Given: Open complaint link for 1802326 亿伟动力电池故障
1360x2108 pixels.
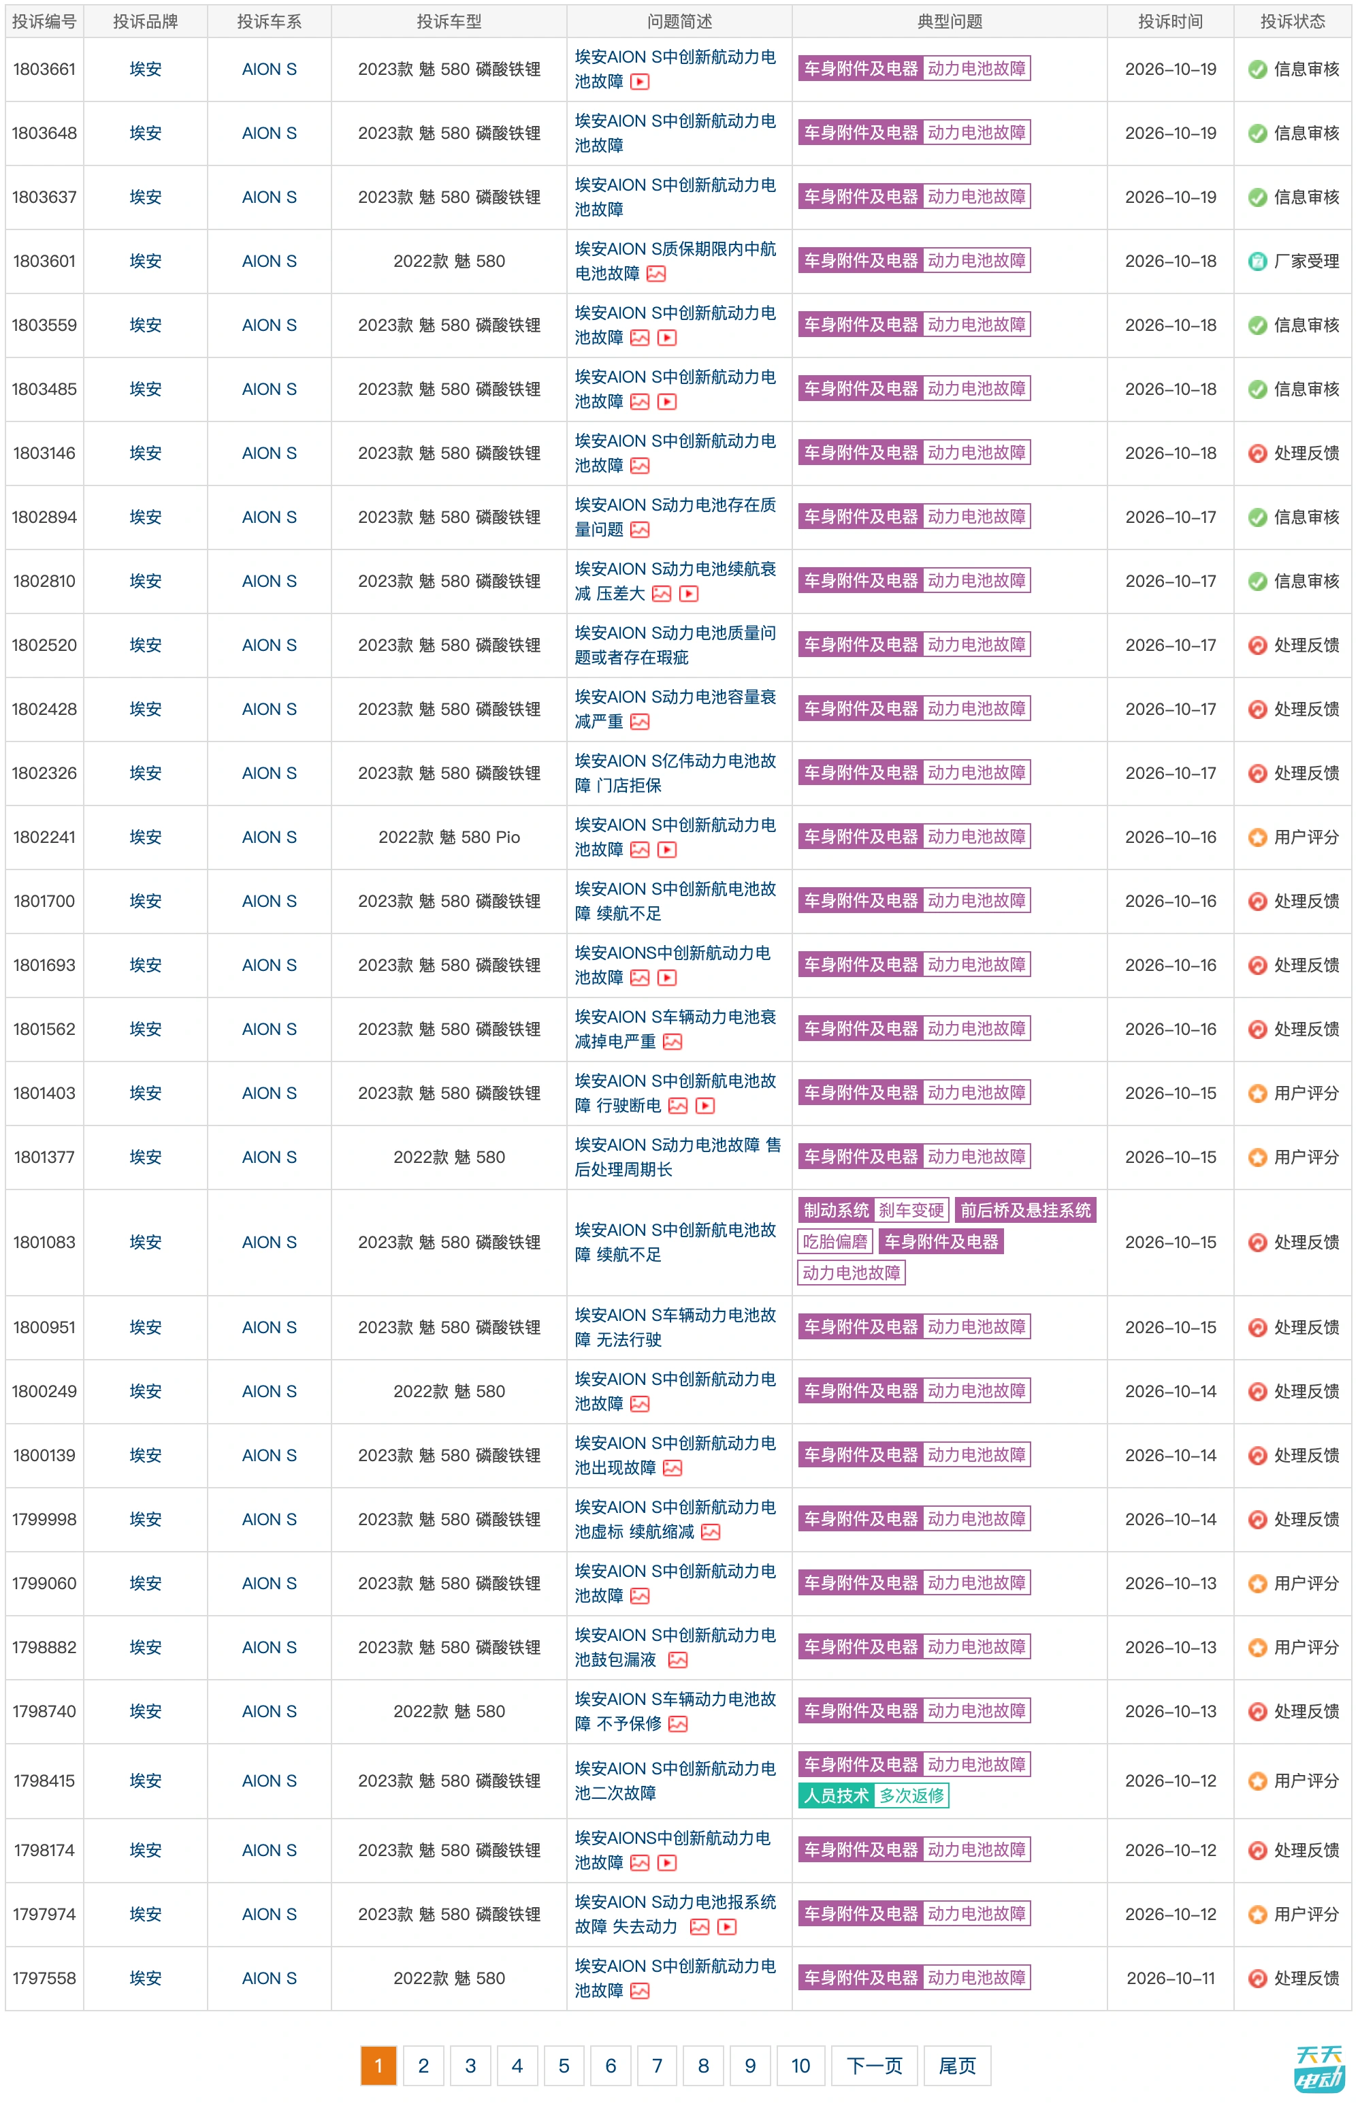Looking at the screenshot, I should [x=676, y=773].
